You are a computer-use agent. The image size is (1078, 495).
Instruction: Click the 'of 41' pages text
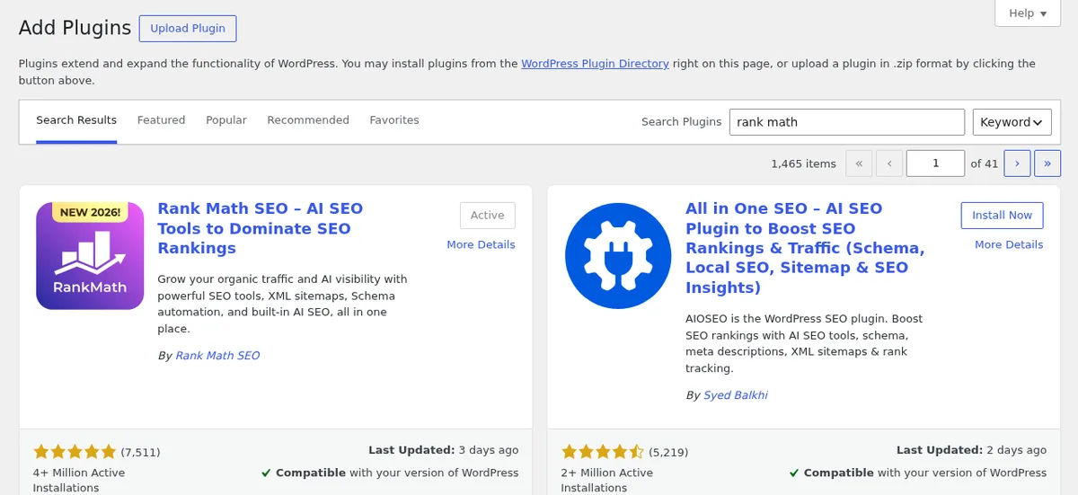[x=985, y=164]
